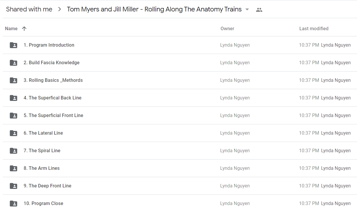Reverse sort order with the Name arrow

pos(24,28)
